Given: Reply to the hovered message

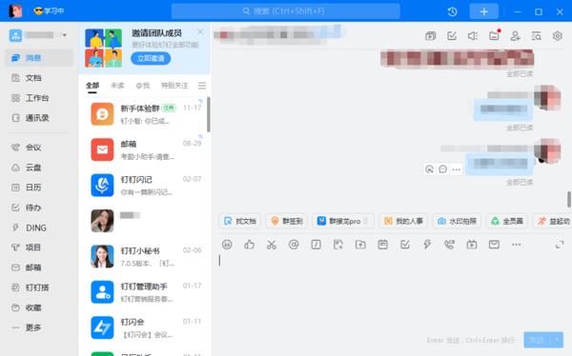Looking at the screenshot, I should pos(442,169).
